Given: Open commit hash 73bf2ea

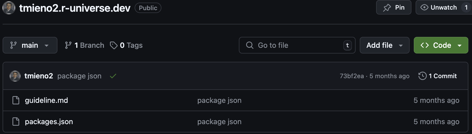Looking at the screenshot, I should (x=352, y=76).
